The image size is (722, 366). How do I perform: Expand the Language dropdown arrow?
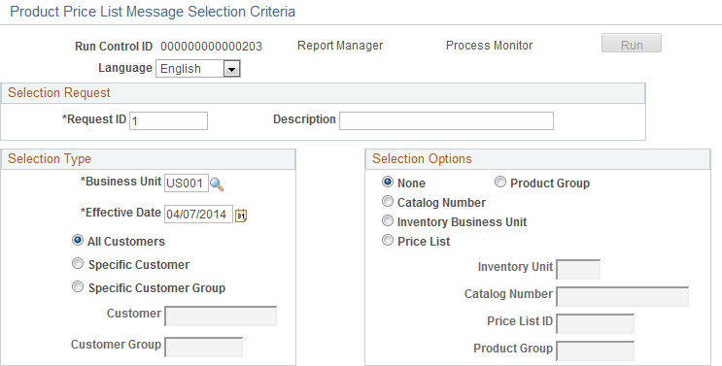click(231, 69)
